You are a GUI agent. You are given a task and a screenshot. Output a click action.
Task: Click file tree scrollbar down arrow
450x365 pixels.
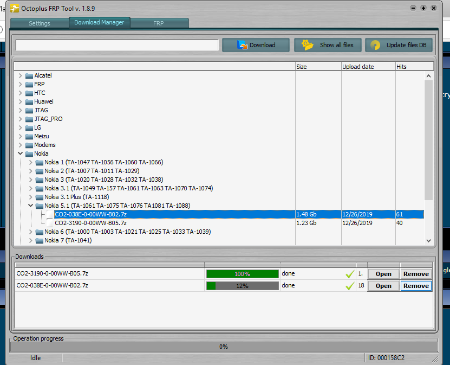tap(428, 241)
